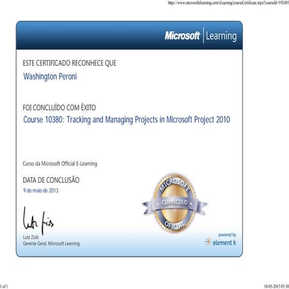This screenshot has width=289, height=289.
Task: Click the Microsoft Learning logo in header
Action: (201, 36)
